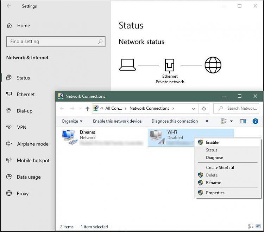Focus the Search Network Connections box
This screenshot has height=232, width=264.
(x=236, y=108)
